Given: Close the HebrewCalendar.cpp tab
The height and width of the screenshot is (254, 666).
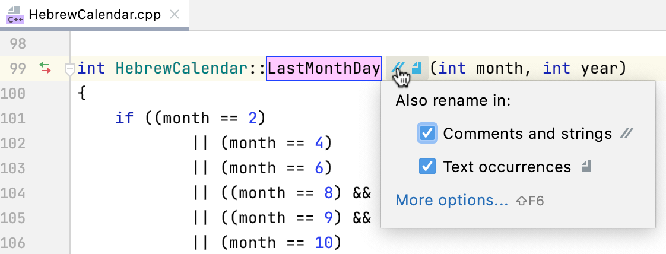Looking at the screenshot, I should [x=175, y=14].
